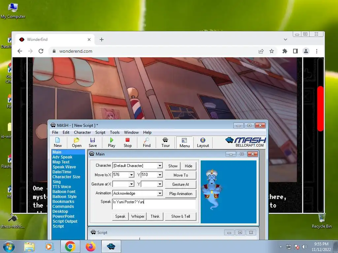Open Chrome's three-dot menu

[317, 51]
